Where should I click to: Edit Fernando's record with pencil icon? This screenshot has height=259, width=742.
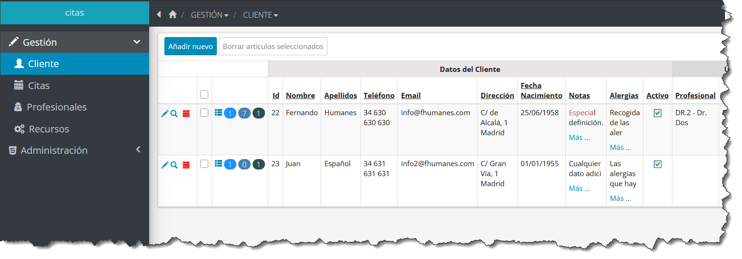(x=165, y=113)
